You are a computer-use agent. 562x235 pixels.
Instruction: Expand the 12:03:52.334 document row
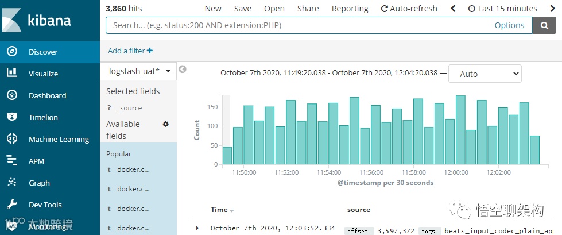197,228
